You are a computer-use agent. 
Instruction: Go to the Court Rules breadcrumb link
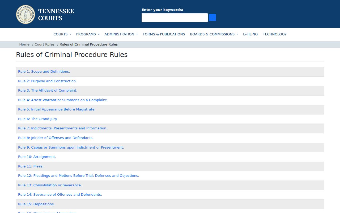(44, 44)
